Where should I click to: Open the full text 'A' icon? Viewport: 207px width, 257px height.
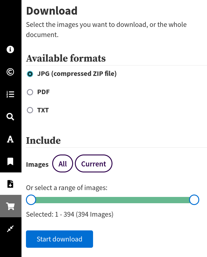point(10,139)
